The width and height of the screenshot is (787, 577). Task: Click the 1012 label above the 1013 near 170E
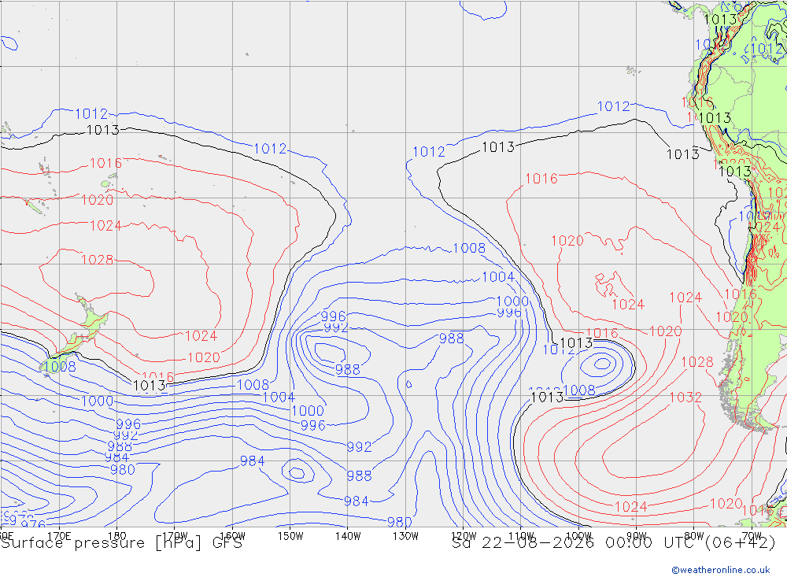pos(91,114)
